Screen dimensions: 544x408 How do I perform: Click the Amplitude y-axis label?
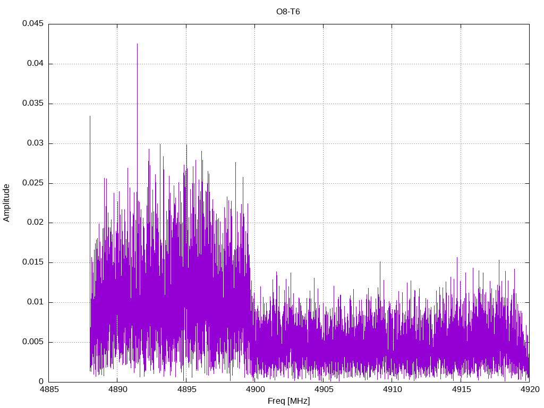click(x=7, y=203)
